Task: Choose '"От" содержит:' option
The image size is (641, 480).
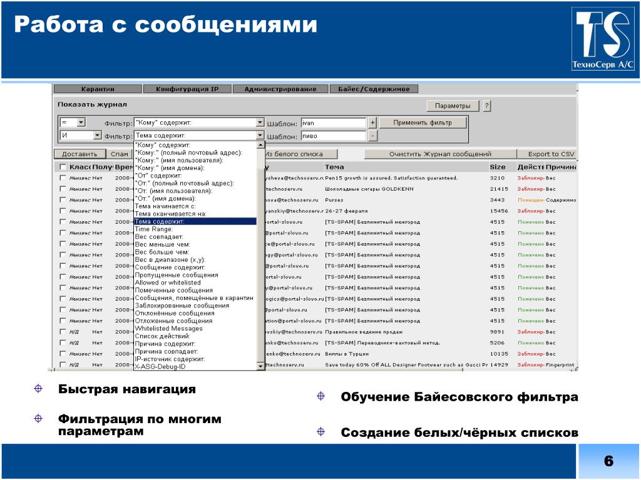Action: tap(195, 176)
